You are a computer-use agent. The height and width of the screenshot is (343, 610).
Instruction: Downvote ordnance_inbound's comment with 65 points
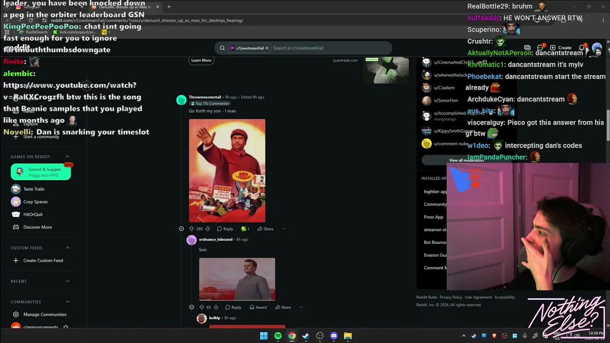[216, 307]
